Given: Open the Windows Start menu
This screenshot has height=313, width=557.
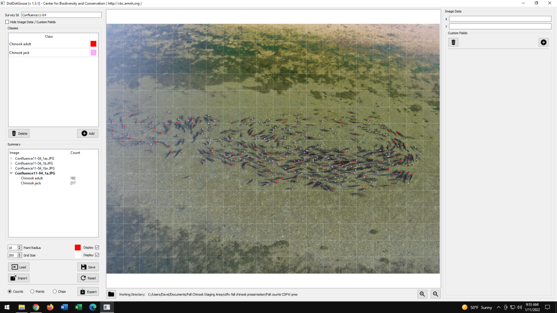Looking at the screenshot, I should tap(7, 307).
